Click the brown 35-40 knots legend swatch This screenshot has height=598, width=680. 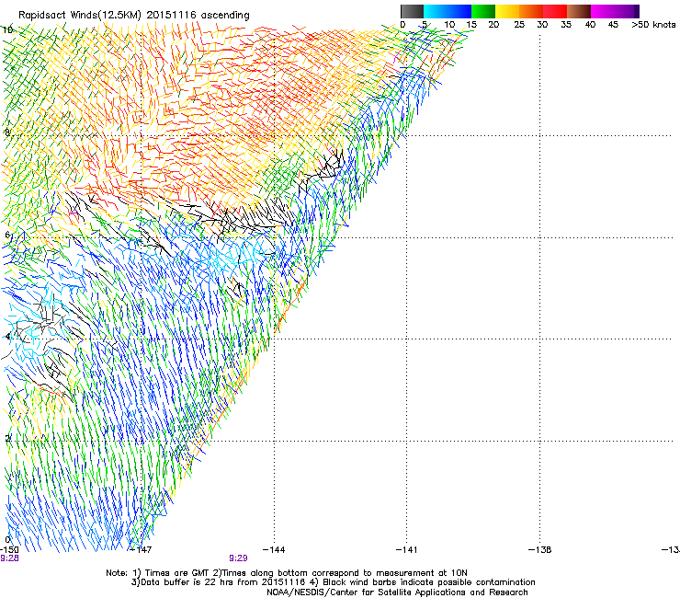[x=579, y=11]
